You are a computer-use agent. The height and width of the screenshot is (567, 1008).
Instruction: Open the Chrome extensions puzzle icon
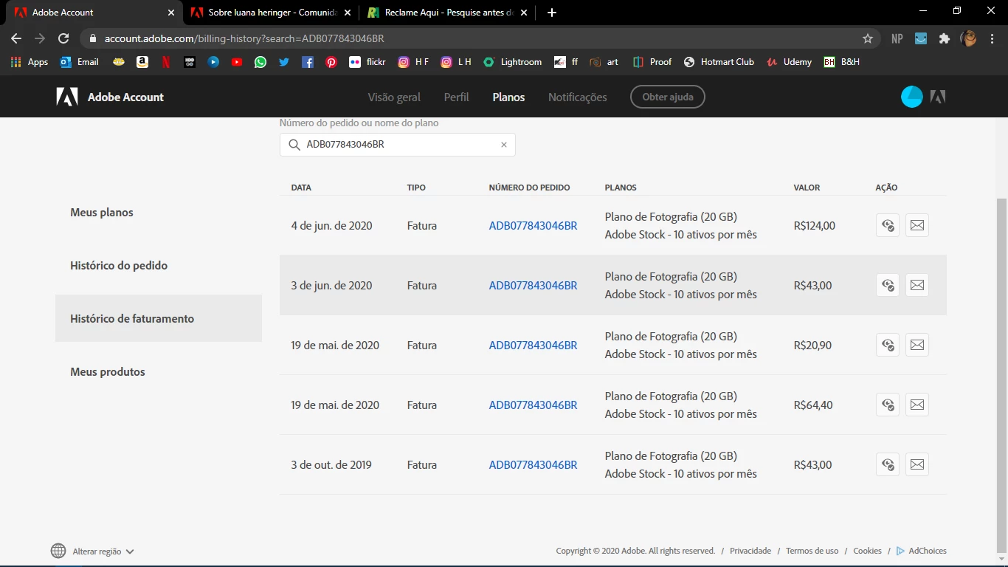pos(945,38)
